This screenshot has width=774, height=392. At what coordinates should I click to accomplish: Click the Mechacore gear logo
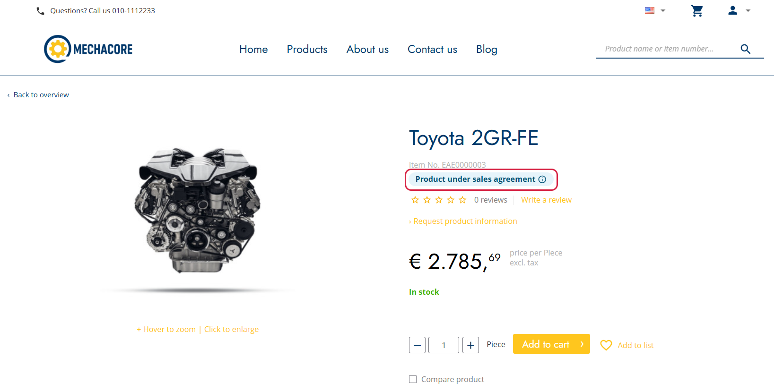pyautogui.click(x=58, y=49)
